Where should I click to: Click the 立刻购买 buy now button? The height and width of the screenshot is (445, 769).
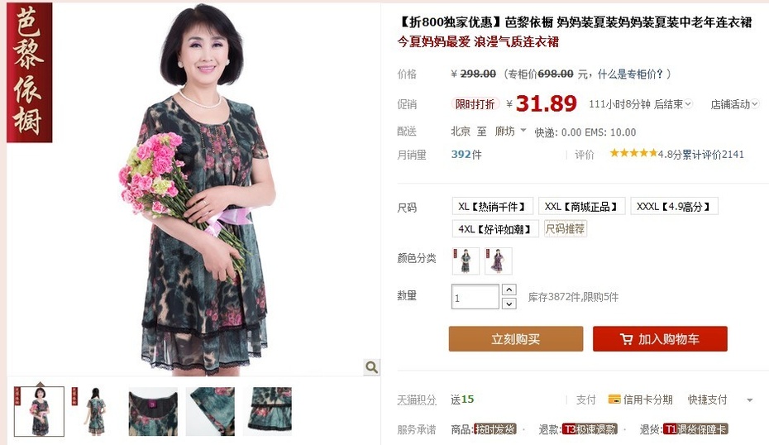(x=516, y=339)
